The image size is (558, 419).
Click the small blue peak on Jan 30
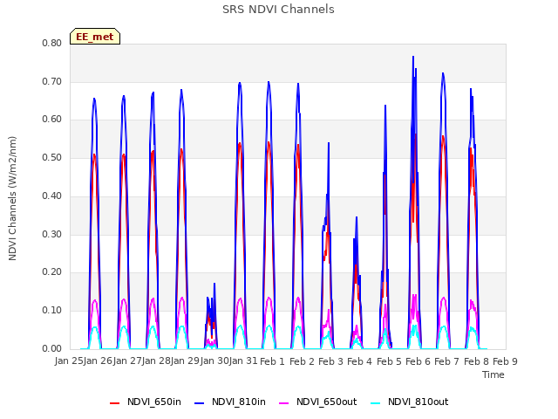(214, 285)
